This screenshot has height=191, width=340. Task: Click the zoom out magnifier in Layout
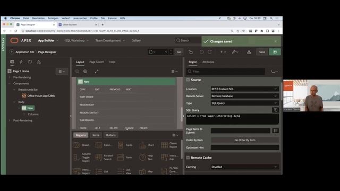[x=78, y=71]
